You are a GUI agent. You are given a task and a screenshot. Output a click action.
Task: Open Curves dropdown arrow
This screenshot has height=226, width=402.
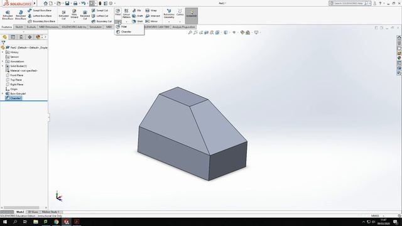pyautogui.click(x=180, y=22)
